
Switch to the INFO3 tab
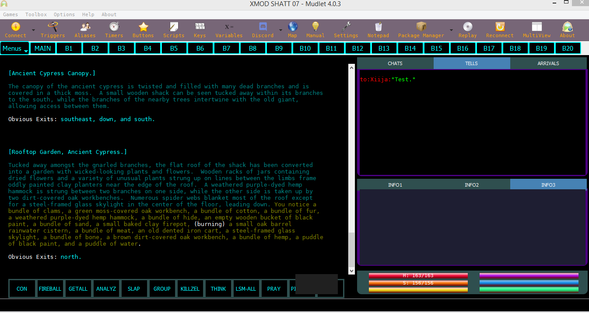tap(548, 185)
